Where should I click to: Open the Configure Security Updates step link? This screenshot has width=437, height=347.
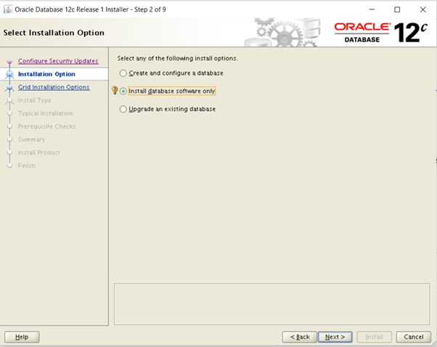[x=57, y=61]
